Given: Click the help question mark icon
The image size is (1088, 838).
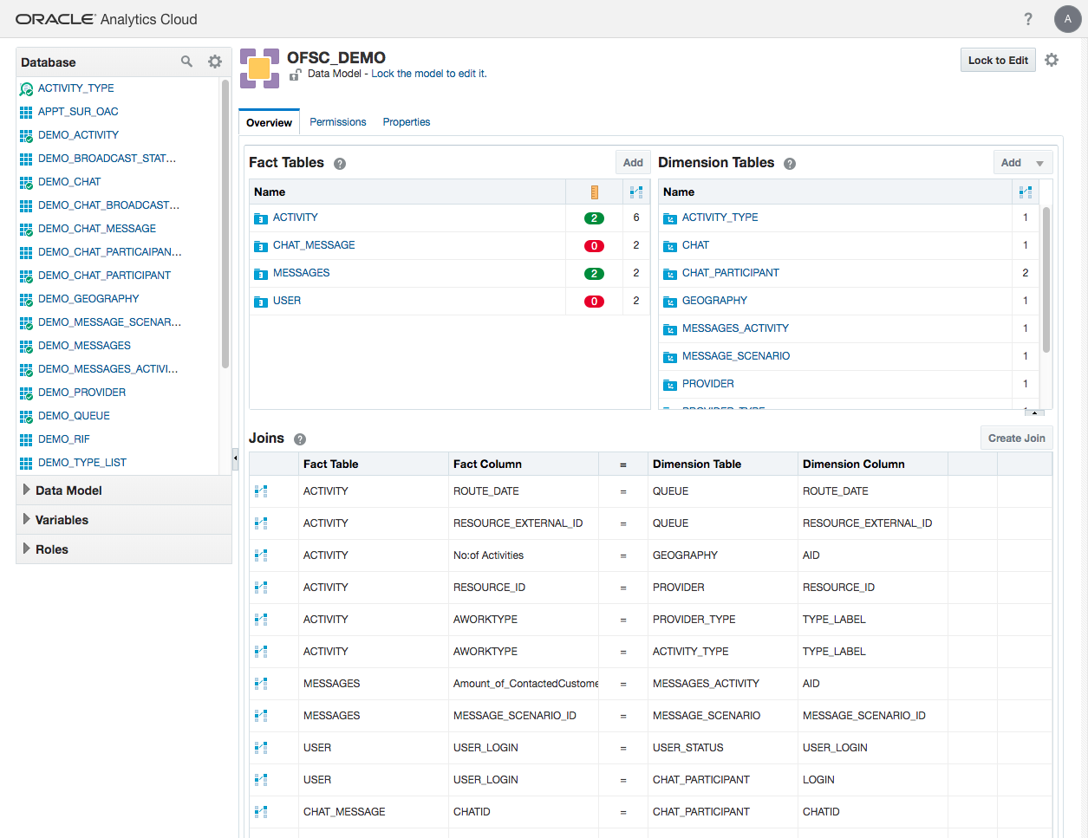Looking at the screenshot, I should (x=1028, y=19).
